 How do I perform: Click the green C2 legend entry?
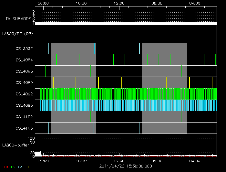[x=13, y=167]
